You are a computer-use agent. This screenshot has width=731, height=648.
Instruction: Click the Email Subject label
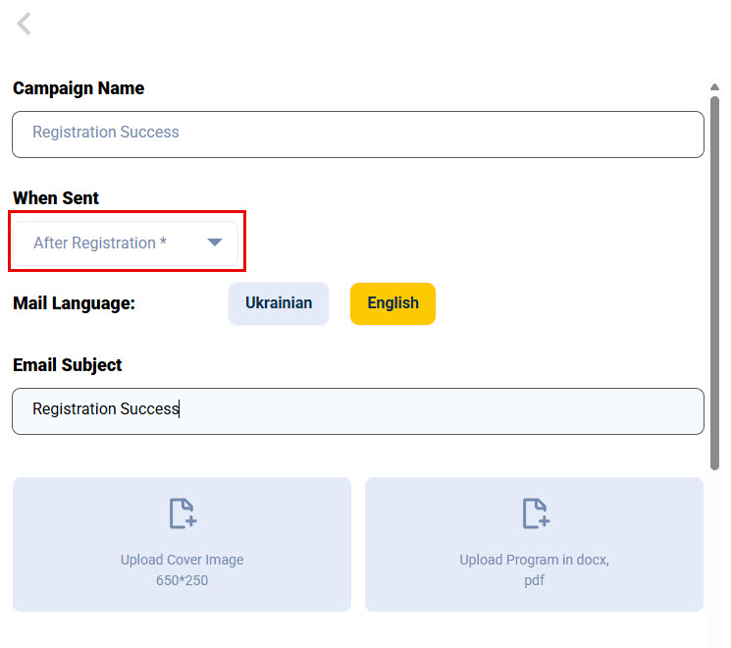[x=68, y=365]
